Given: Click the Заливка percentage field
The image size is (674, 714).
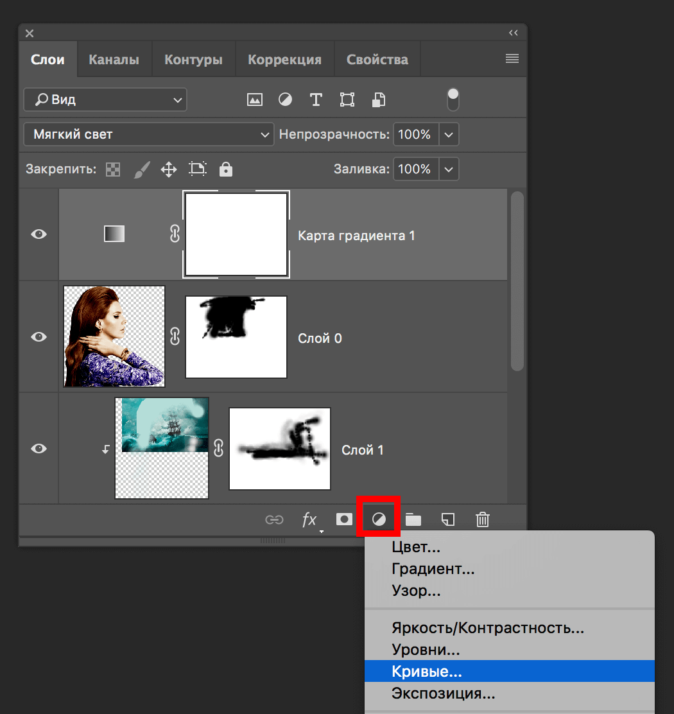Looking at the screenshot, I should pos(415,170).
